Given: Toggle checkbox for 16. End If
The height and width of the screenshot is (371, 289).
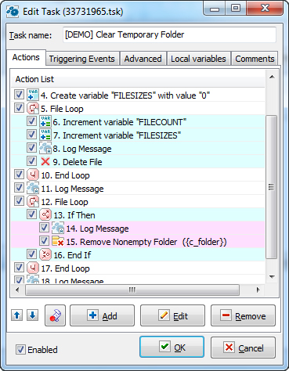Looking at the screenshot, I should coord(31,254).
